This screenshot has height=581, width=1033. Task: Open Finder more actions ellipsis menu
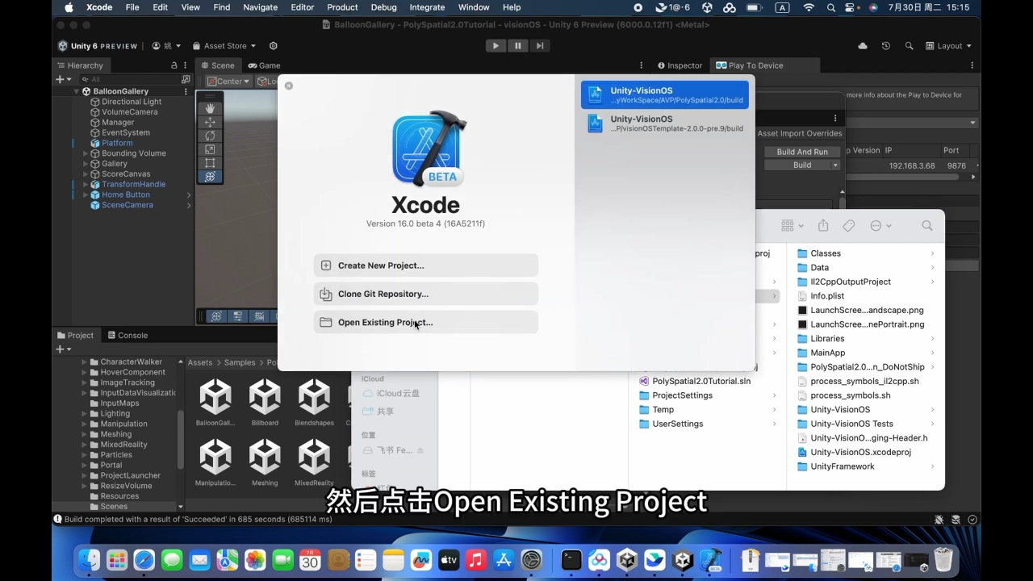[x=880, y=226]
